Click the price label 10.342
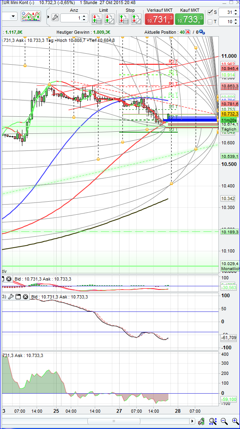Viewport: 240px width, 429px height. point(227,198)
